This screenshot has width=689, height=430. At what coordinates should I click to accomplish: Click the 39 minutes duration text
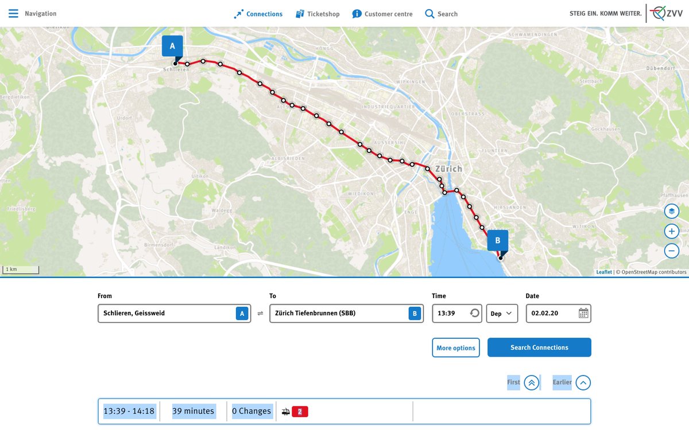click(x=193, y=411)
